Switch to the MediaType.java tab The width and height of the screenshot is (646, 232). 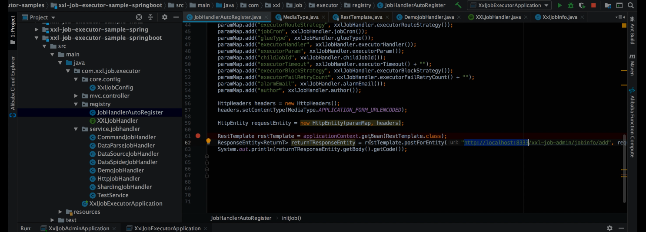tap(300, 17)
